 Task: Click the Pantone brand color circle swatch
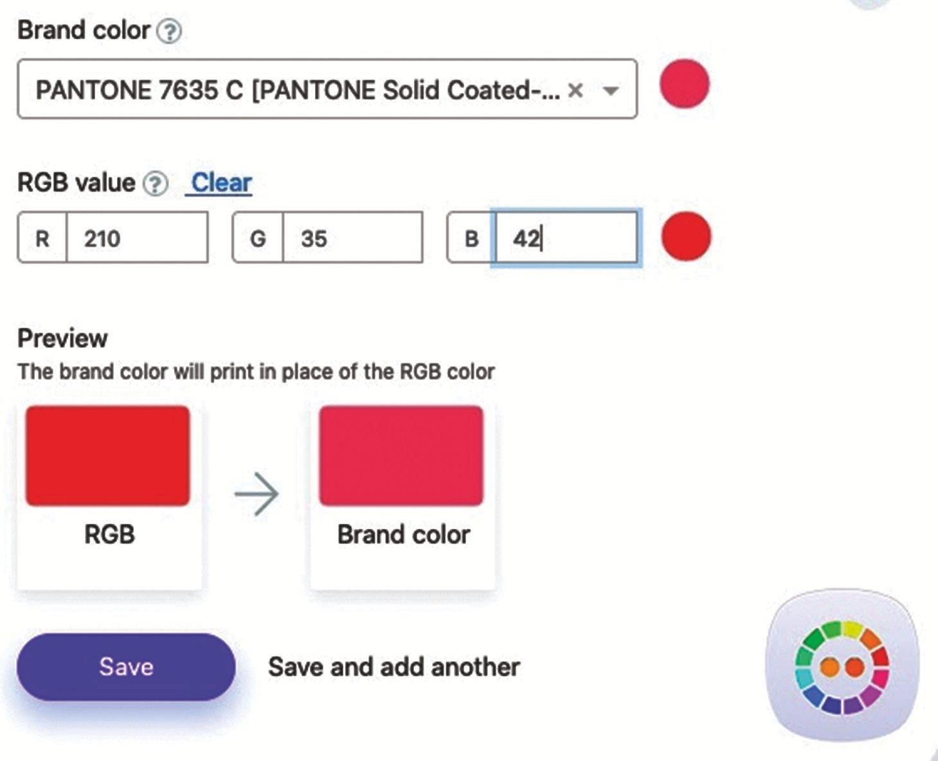pyautogui.click(x=685, y=84)
